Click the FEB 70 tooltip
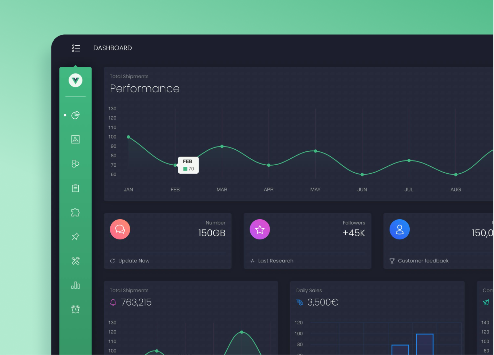 [x=188, y=165]
